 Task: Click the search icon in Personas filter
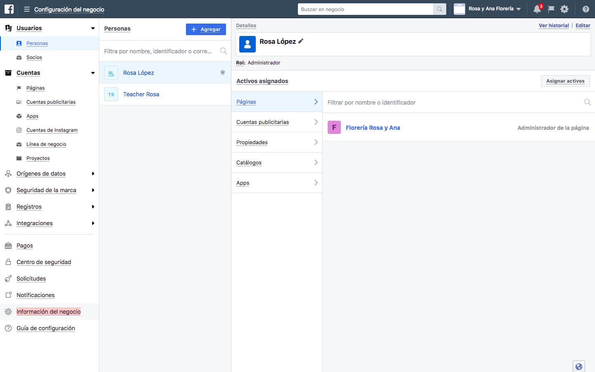pyautogui.click(x=224, y=51)
